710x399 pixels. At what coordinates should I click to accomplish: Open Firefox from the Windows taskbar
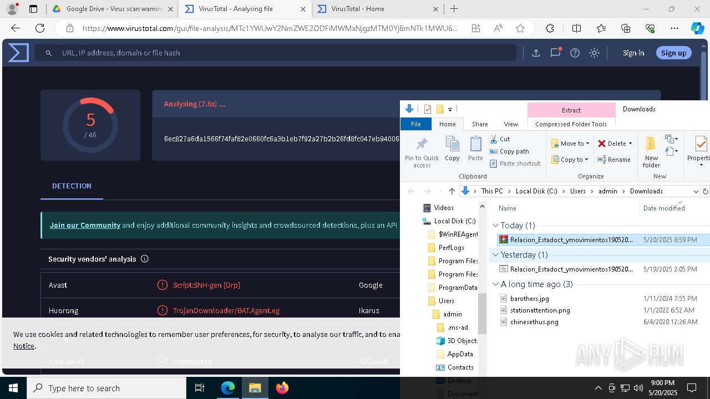282,388
